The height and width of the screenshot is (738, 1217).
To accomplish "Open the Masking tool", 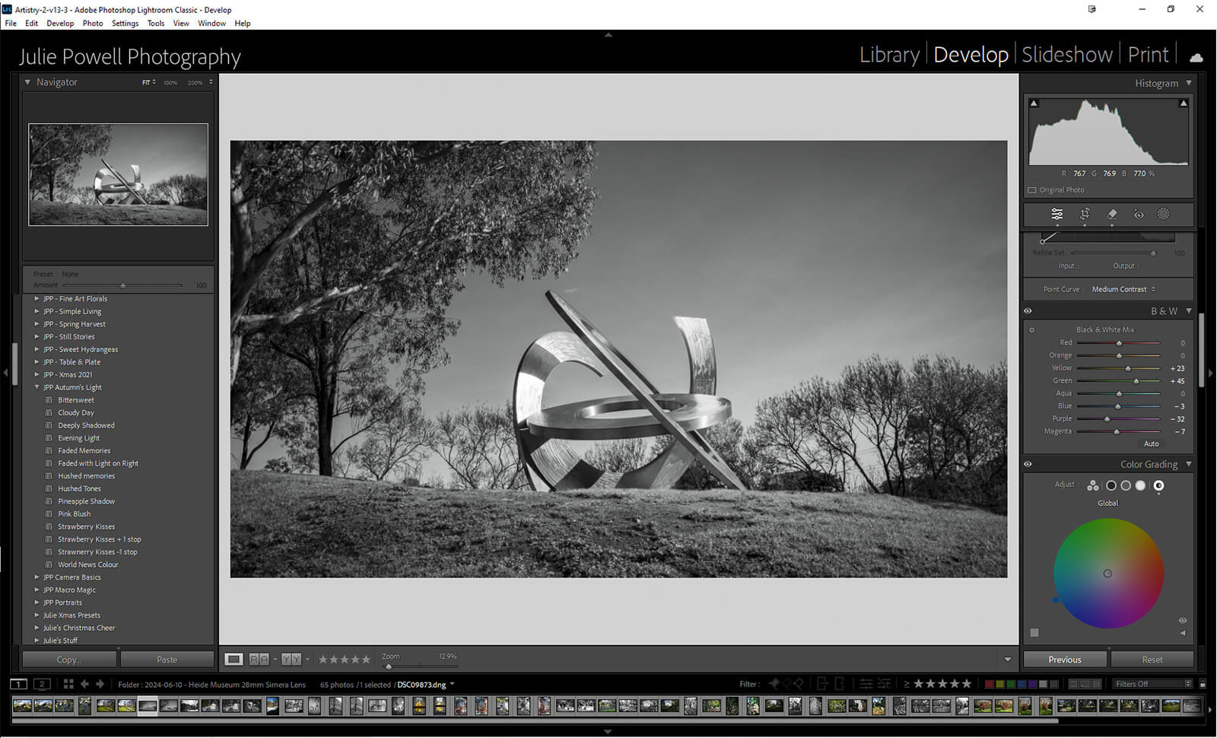I will (1163, 214).
